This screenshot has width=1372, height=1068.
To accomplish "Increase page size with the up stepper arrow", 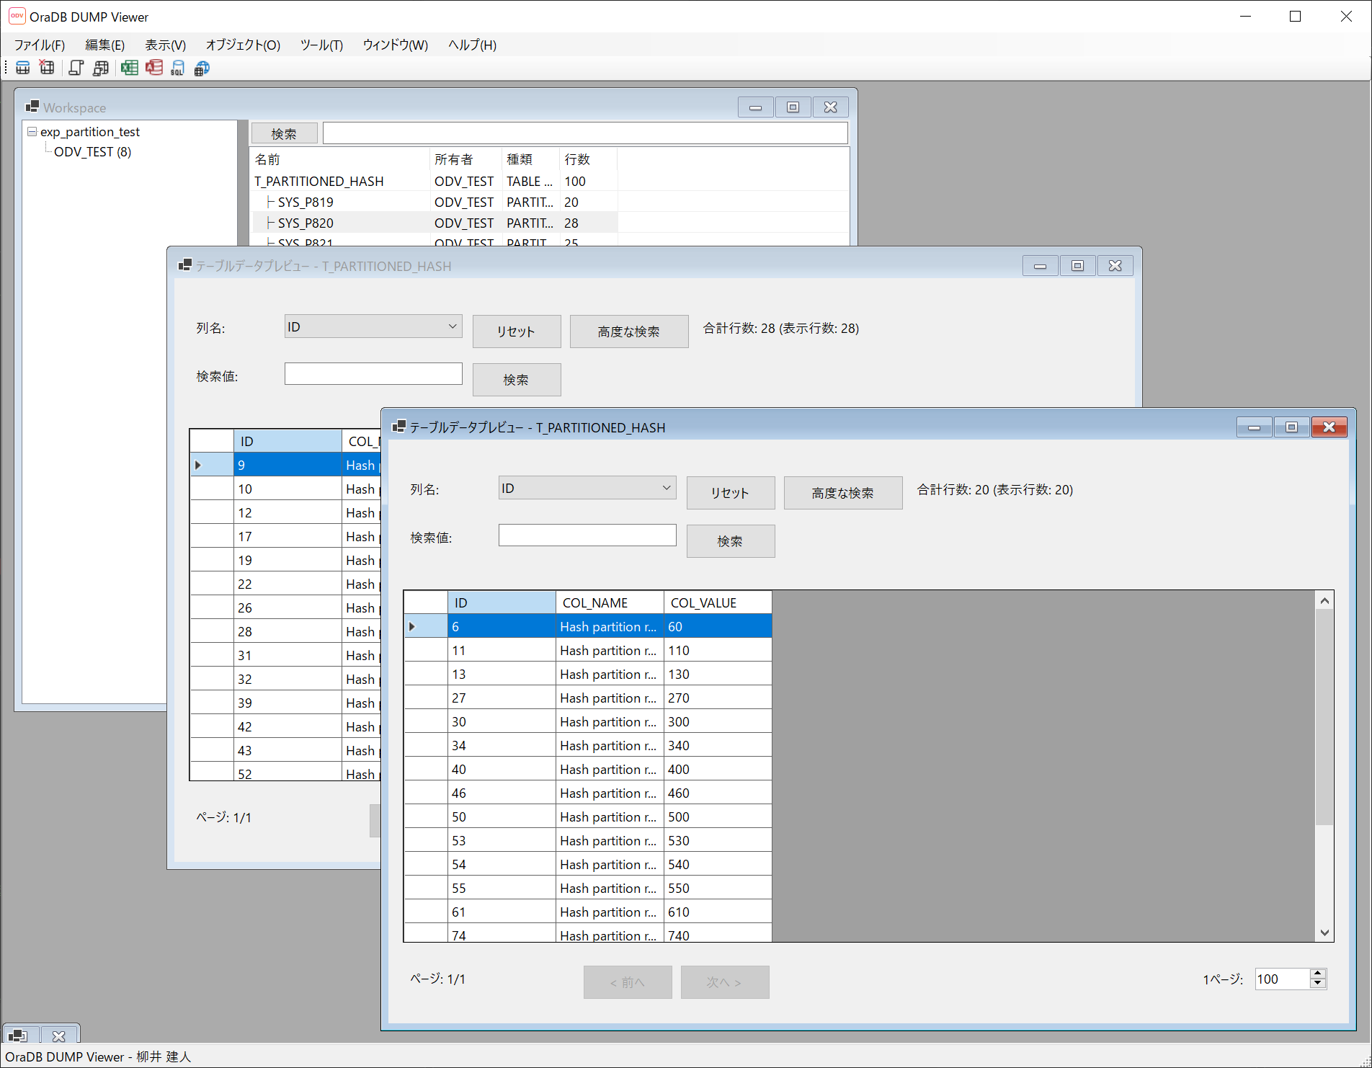I will pos(1319,974).
